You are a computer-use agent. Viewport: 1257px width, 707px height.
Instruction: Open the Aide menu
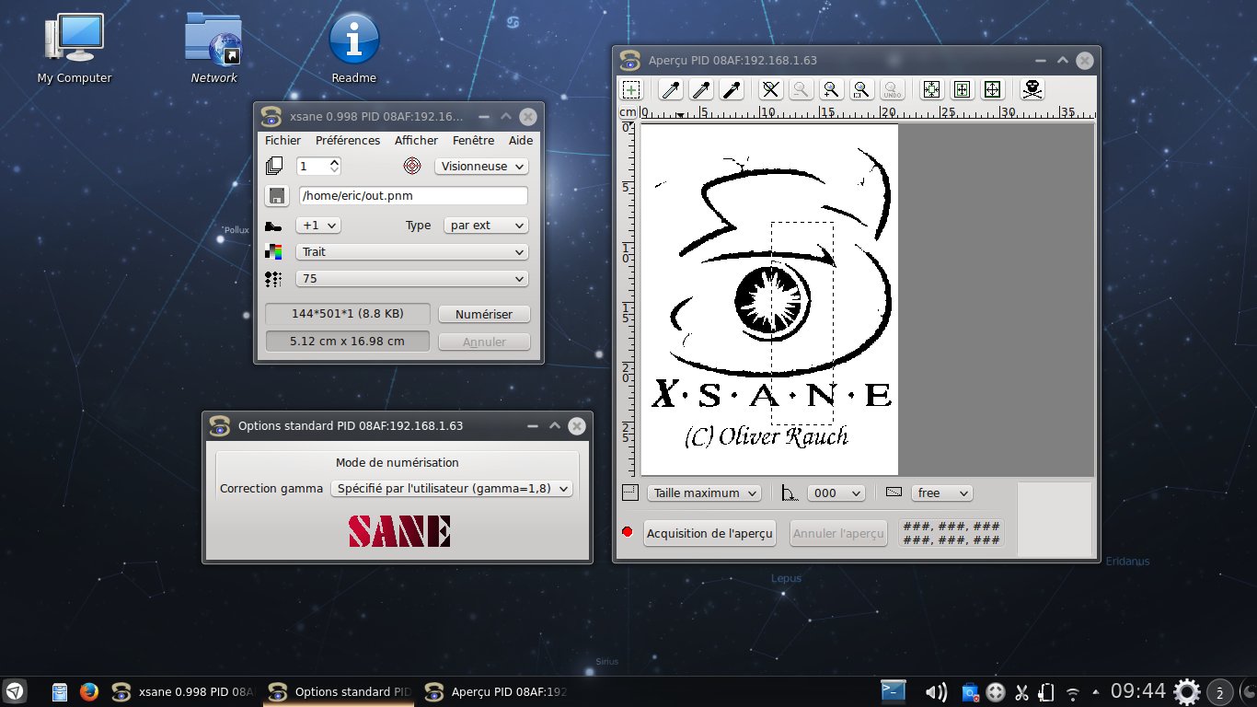521,140
